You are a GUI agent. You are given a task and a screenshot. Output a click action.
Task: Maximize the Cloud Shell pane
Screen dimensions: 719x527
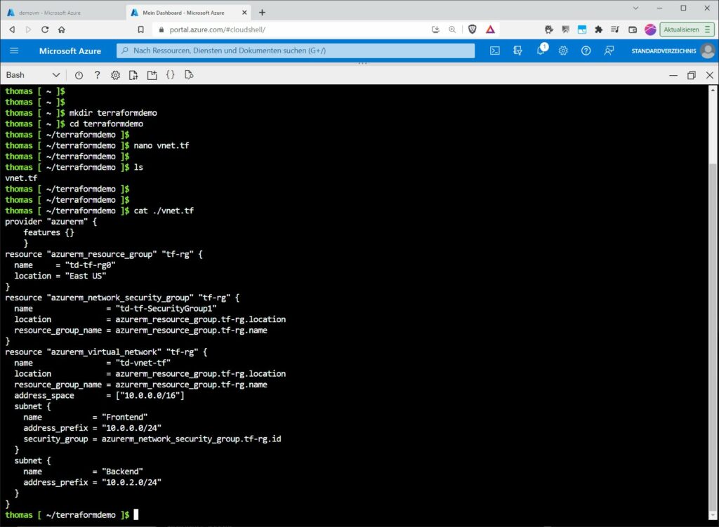click(x=692, y=75)
